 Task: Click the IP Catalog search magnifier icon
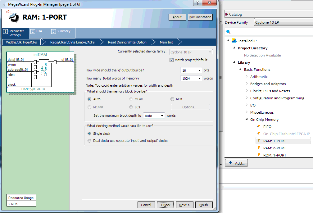click(228, 32)
